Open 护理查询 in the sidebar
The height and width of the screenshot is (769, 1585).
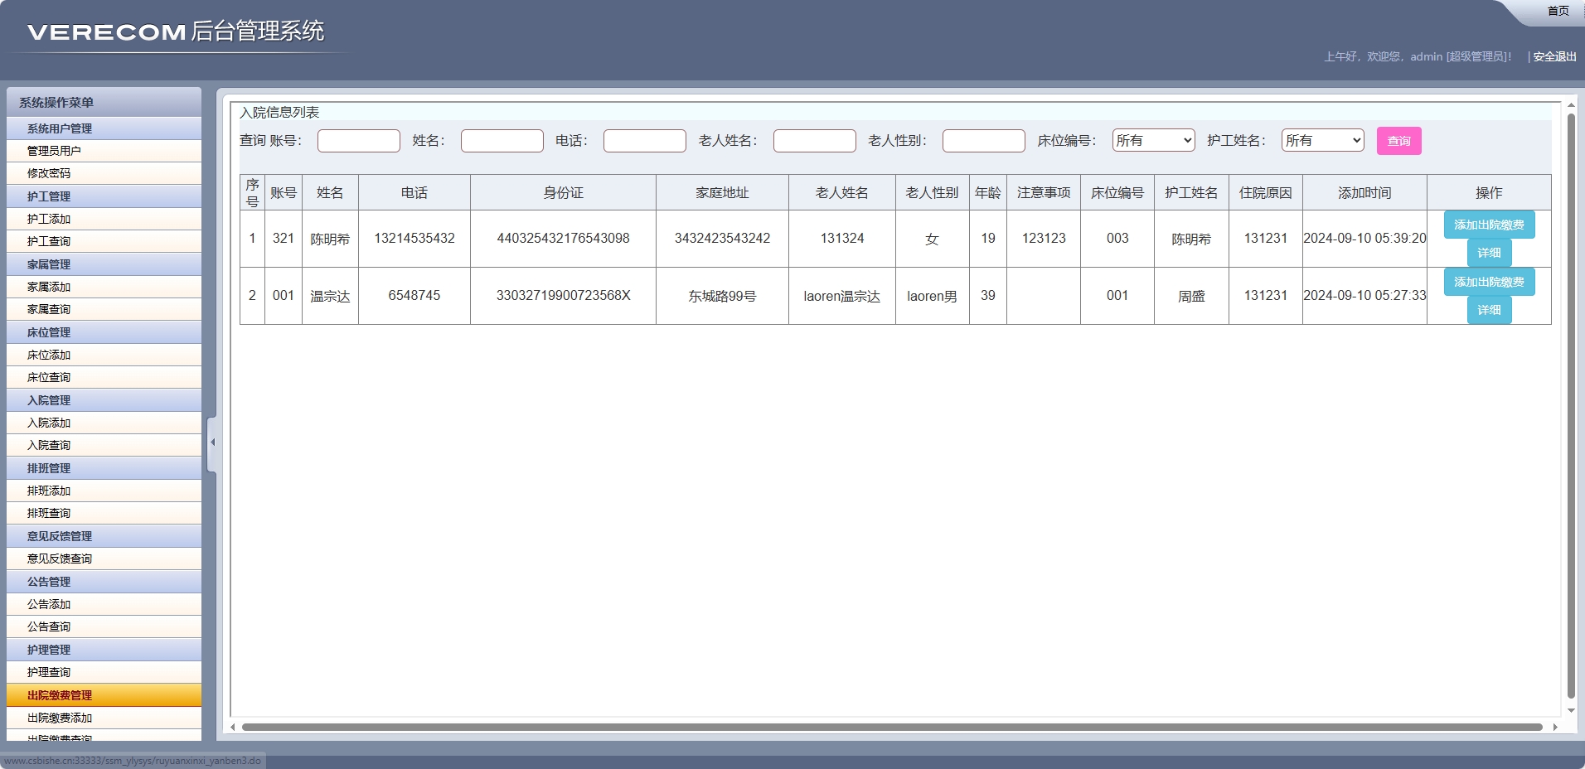[104, 672]
